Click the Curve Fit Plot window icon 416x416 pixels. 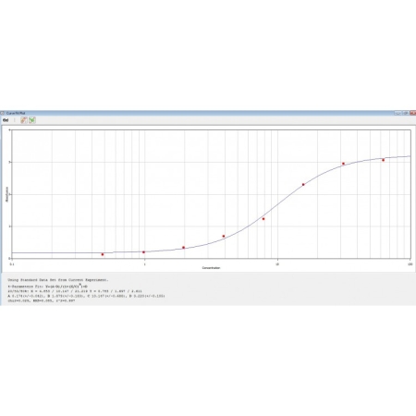[x=3, y=113]
